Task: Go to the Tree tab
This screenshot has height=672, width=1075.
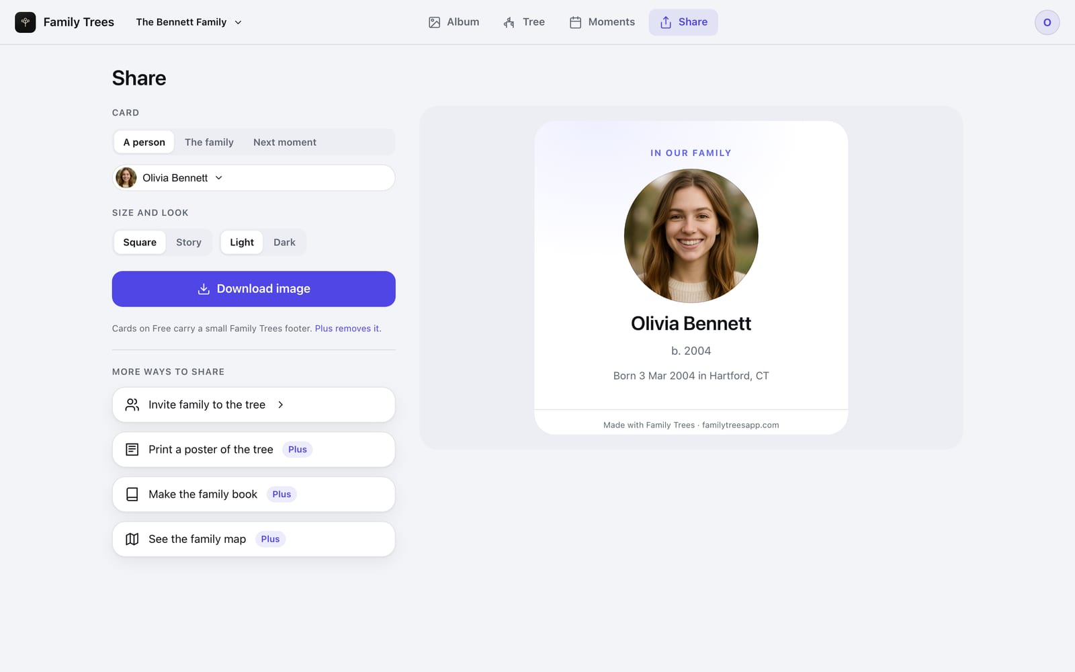Action: click(x=524, y=22)
